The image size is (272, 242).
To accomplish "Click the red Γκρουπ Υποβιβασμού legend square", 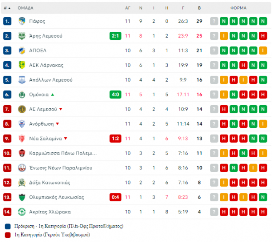I will (x=8, y=235).
